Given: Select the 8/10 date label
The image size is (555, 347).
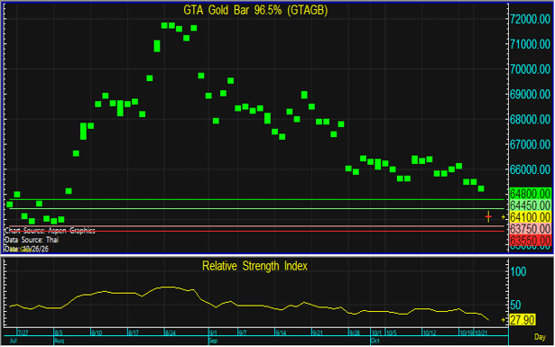Looking at the screenshot, I should tap(97, 333).
